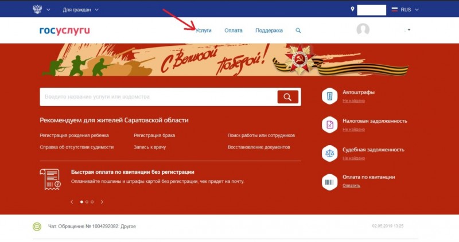459x242 pixels.
Task: Click the user avatar icon
Action: pos(363,30)
